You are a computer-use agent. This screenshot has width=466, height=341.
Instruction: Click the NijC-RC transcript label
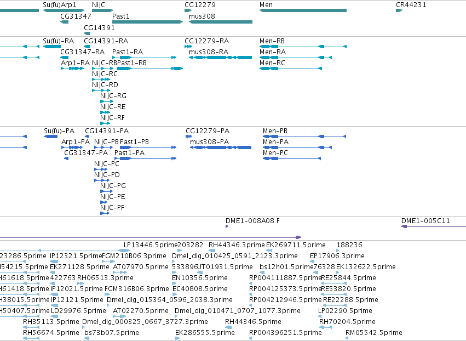105,74
